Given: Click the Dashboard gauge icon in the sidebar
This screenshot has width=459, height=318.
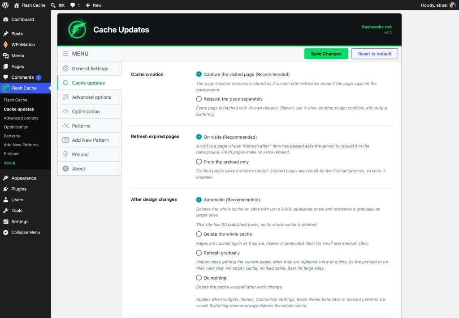Looking at the screenshot, I should tap(5, 19).
